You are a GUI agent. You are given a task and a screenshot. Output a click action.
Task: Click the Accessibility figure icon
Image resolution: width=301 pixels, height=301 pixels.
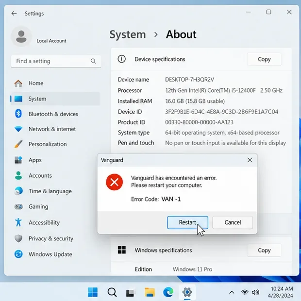18,222
